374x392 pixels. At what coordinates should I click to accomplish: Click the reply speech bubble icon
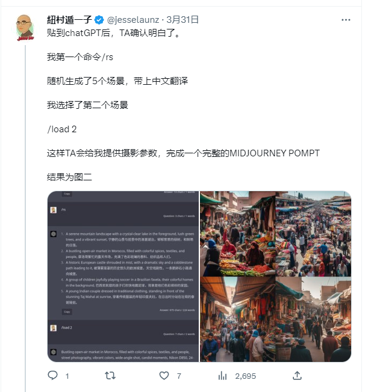pos(52,376)
